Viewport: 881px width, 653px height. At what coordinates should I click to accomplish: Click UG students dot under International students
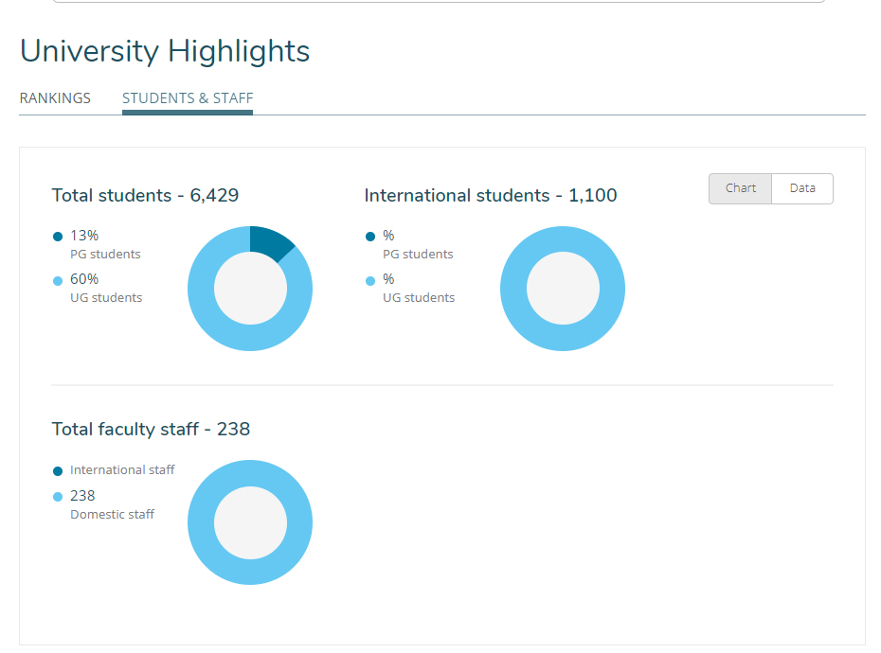point(370,280)
